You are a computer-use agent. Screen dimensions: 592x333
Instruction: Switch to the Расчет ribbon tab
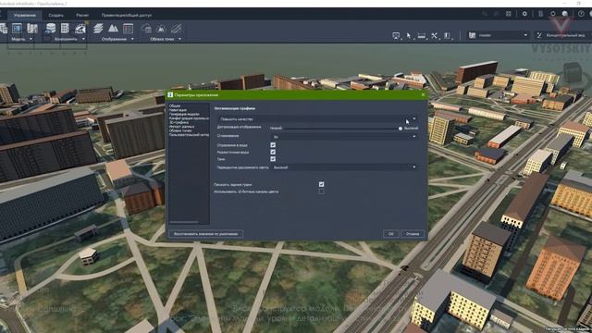pyautogui.click(x=82, y=15)
